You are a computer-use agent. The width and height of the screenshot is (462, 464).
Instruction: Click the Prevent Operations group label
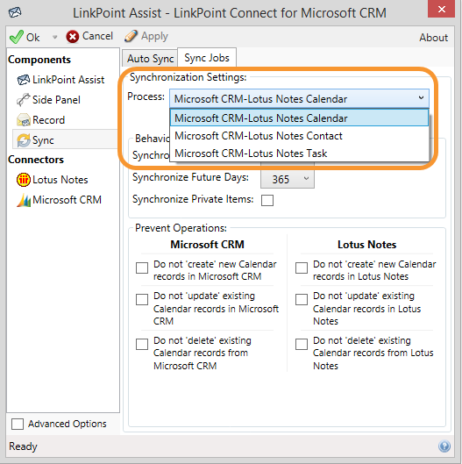(181, 228)
